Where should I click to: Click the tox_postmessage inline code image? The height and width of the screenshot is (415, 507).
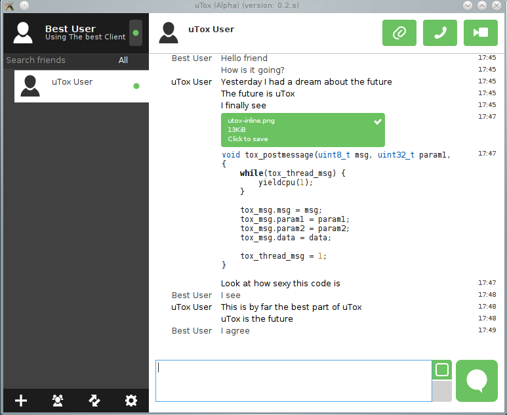tap(336, 209)
